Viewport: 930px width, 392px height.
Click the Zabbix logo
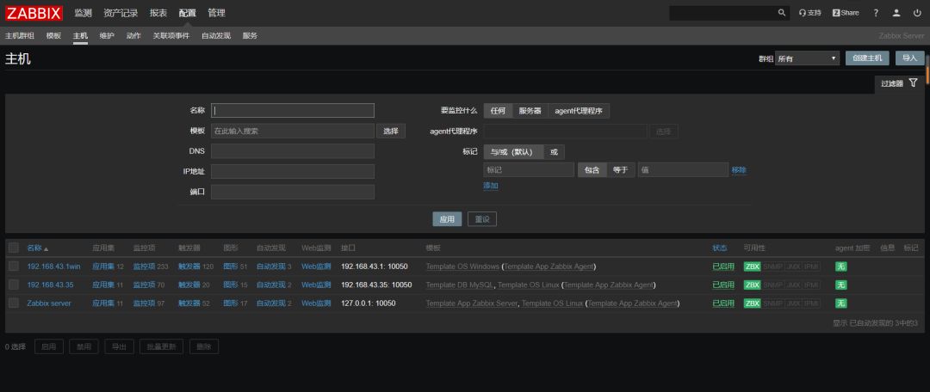click(34, 12)
